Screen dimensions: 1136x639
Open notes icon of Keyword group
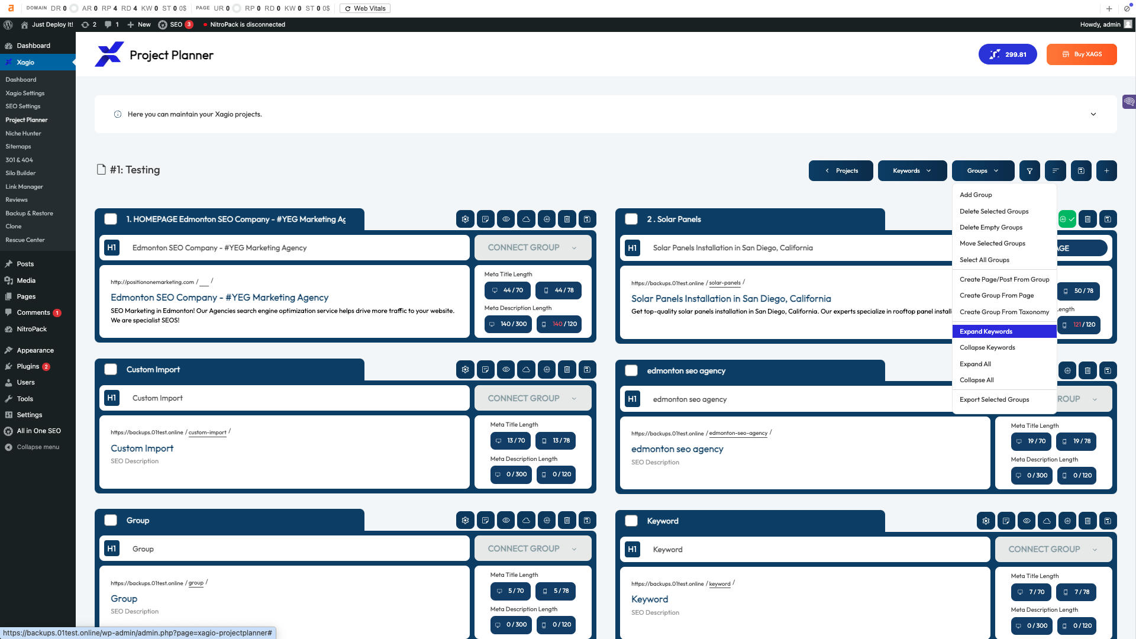point(1006,521)
